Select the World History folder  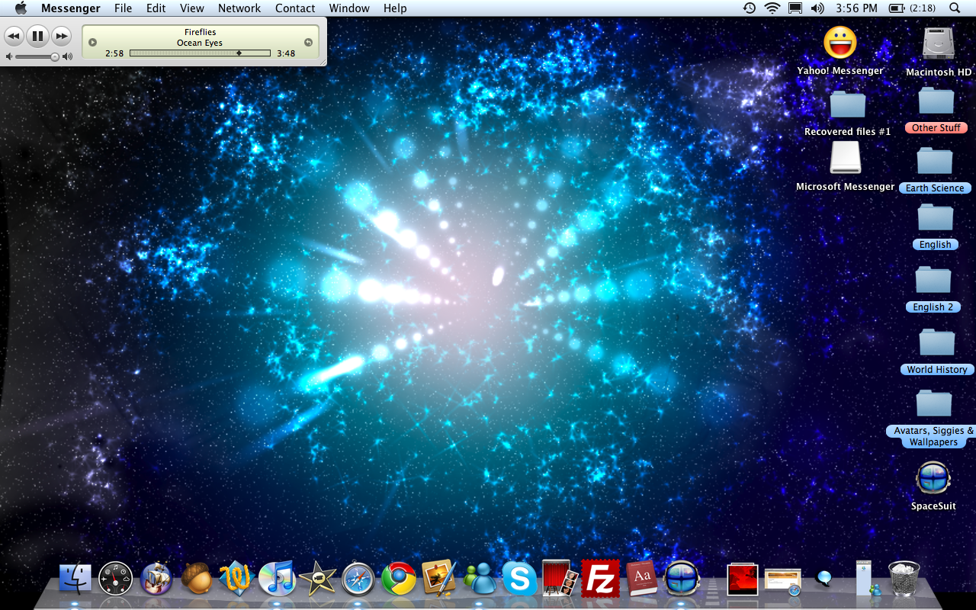coord(936,343)
